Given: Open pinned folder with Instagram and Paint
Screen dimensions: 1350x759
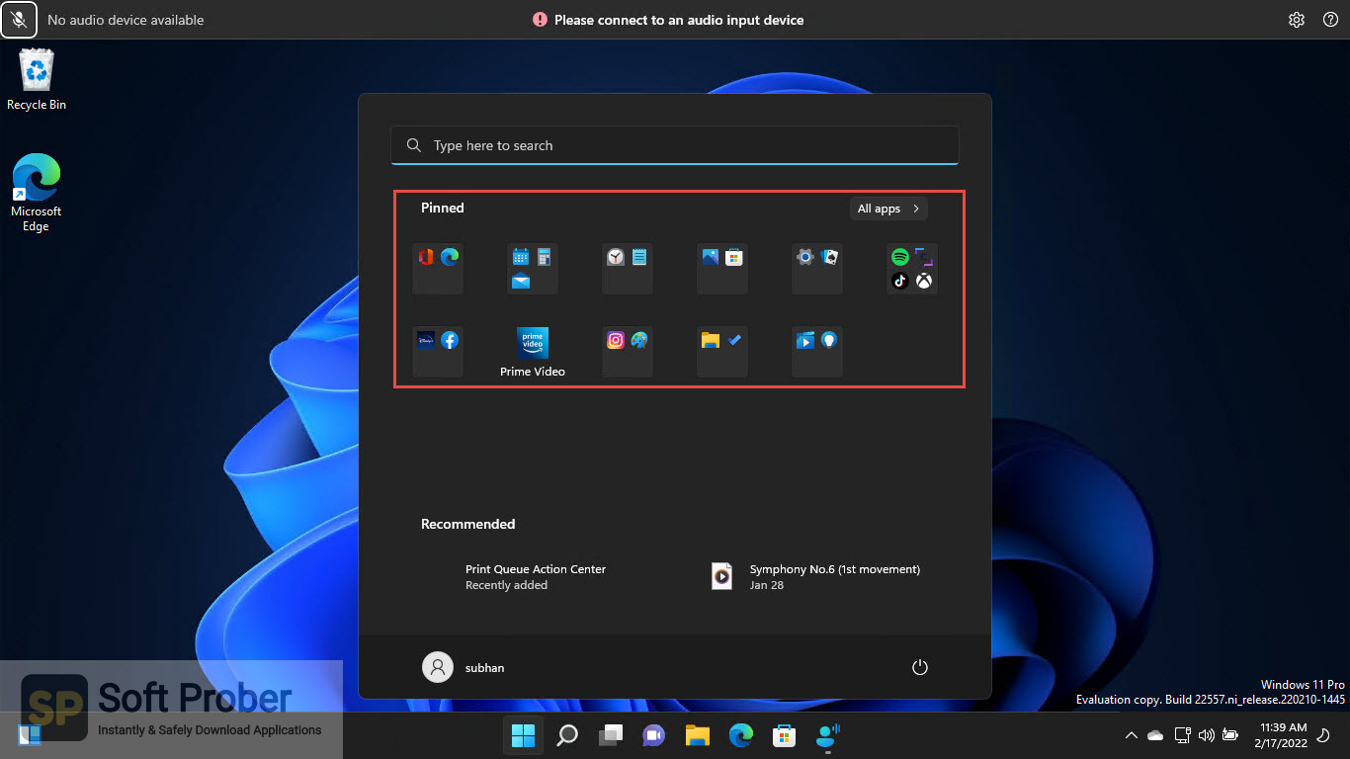Looking at the screenshot, I should tap(628, 352).
